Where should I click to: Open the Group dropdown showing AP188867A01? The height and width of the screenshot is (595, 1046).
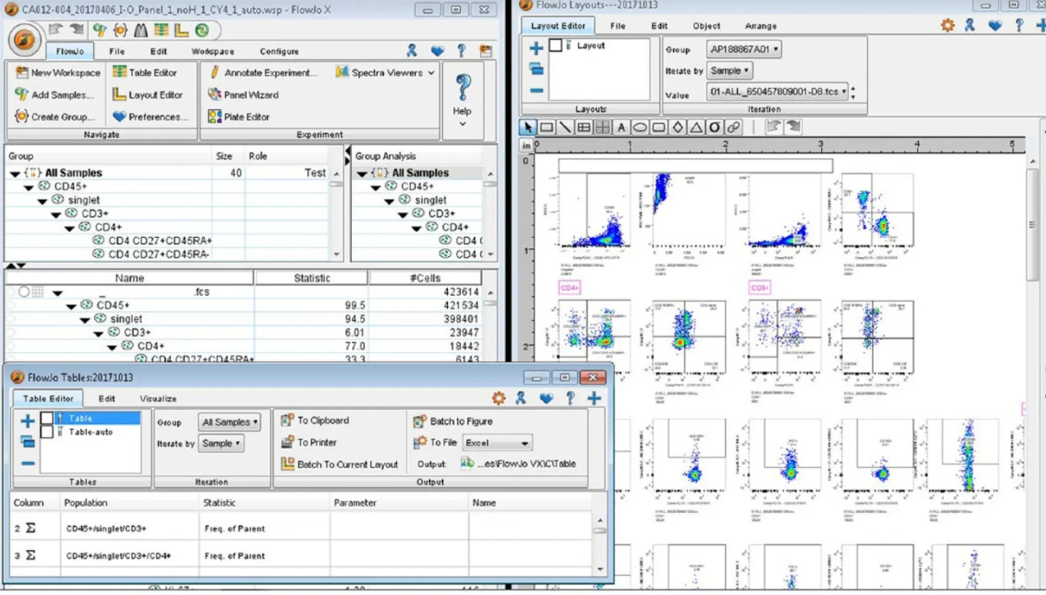click(x=743, y=49)
